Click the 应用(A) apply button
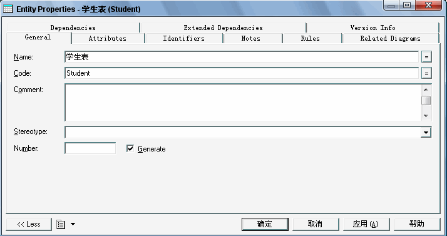The width and height of the screenshot is (447, 236). (366, 224)
